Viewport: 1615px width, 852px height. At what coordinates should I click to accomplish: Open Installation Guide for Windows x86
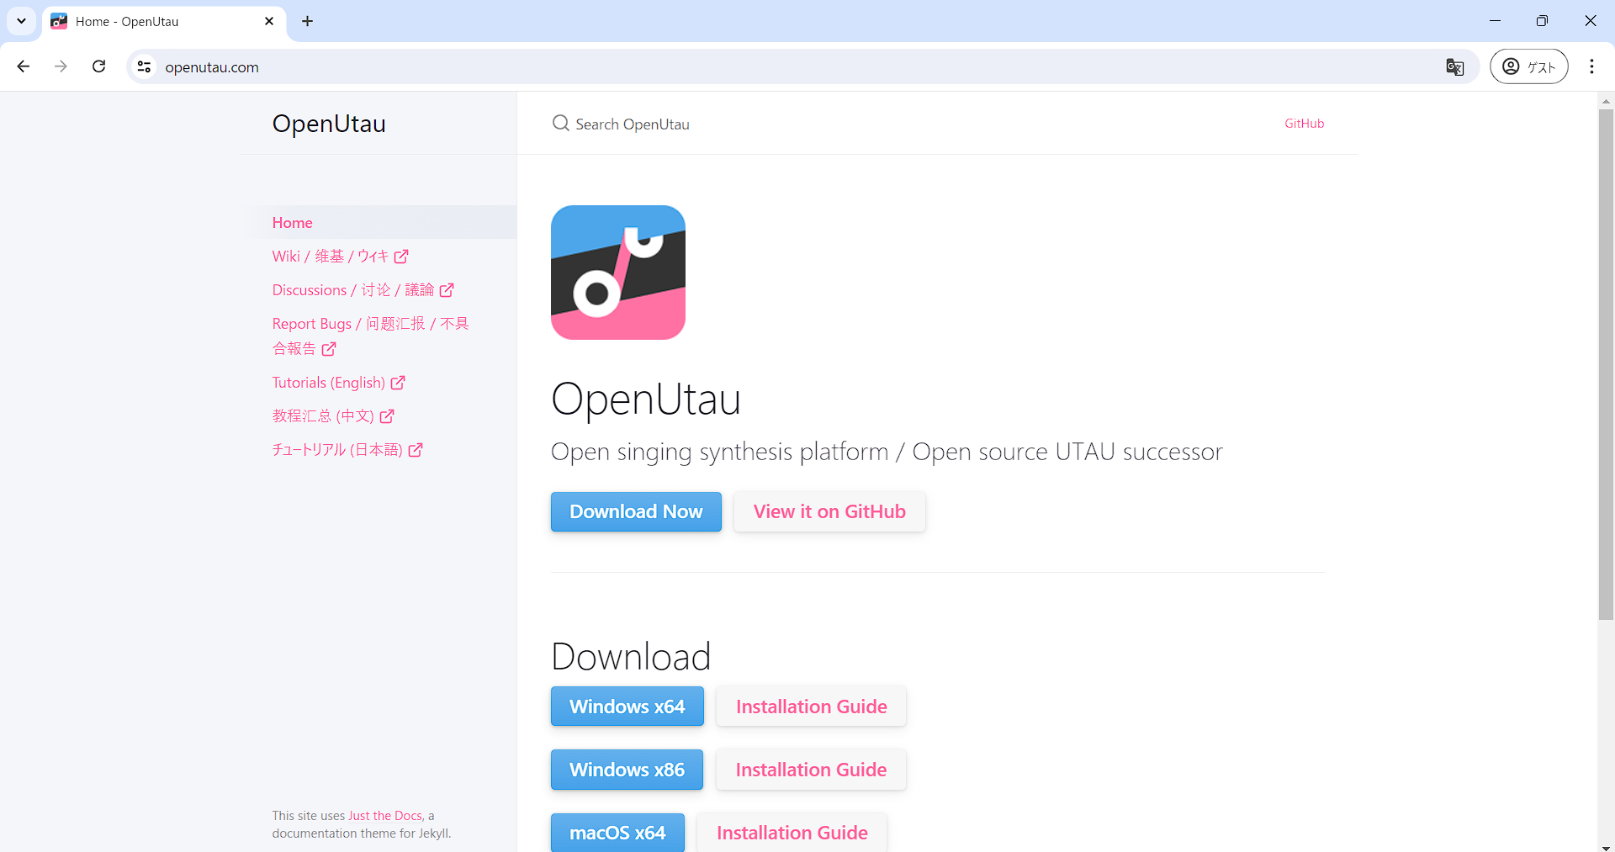point(811,770)
